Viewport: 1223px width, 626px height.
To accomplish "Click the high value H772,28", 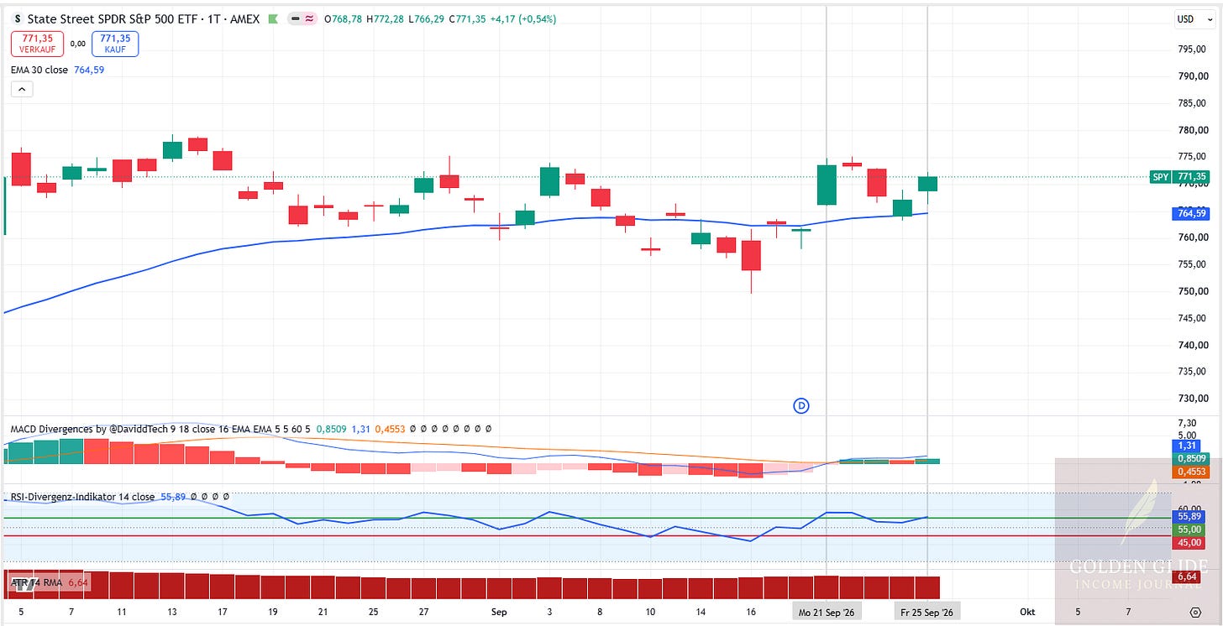I will point(386,18).
